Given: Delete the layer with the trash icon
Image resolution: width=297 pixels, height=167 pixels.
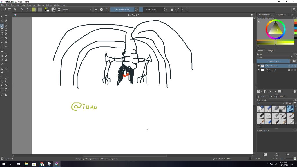Looking at the screenshot, I should click(294, 92).
